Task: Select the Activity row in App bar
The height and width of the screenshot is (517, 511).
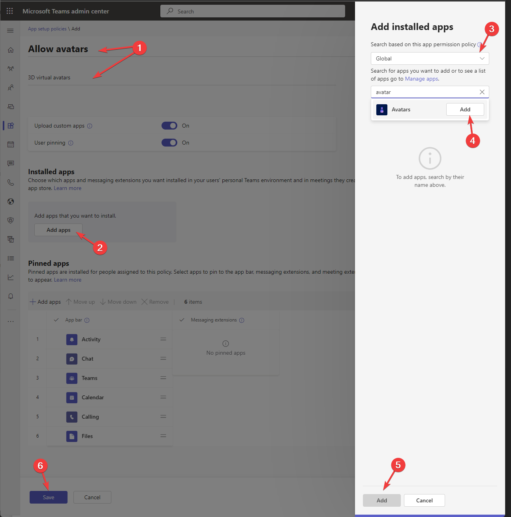Action: [x=109, y=339]
